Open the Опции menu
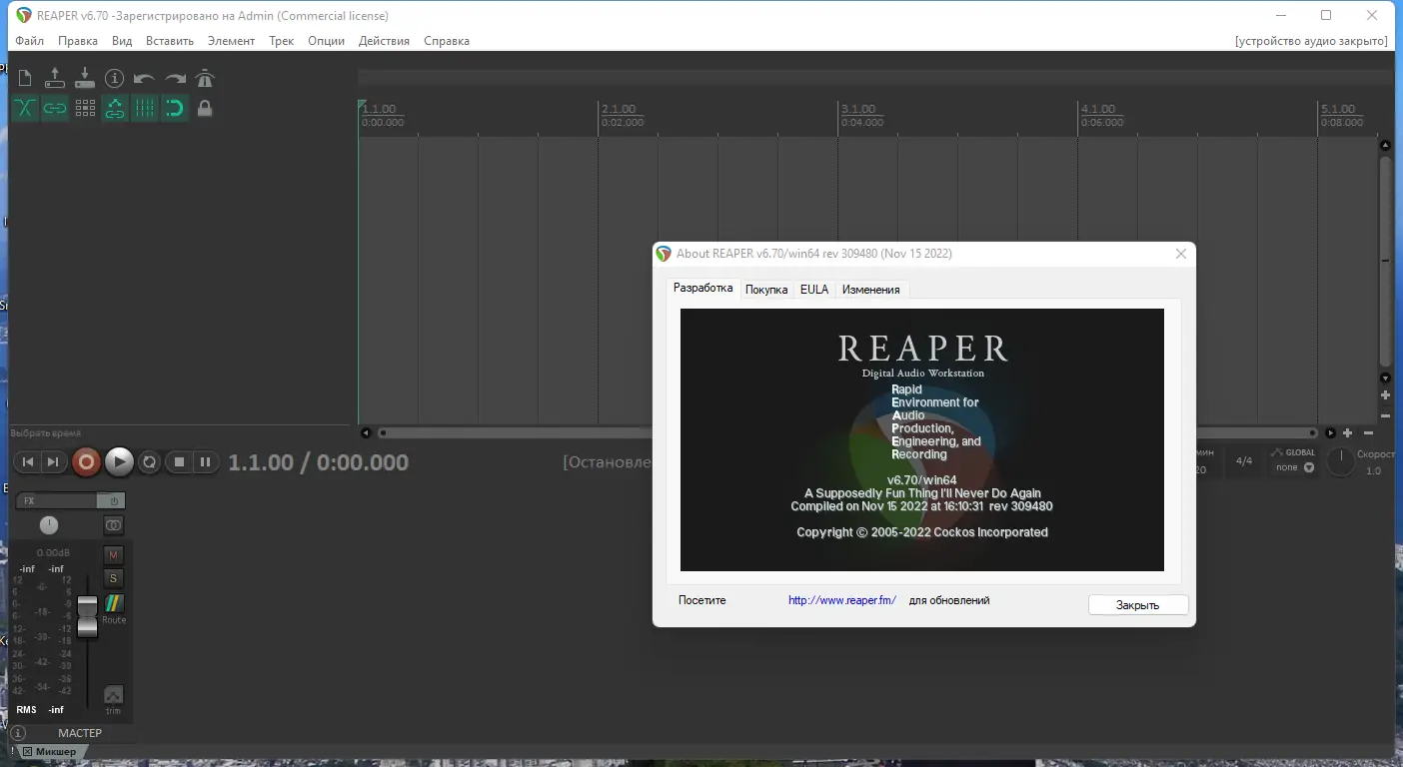 (x=325, y=40)
